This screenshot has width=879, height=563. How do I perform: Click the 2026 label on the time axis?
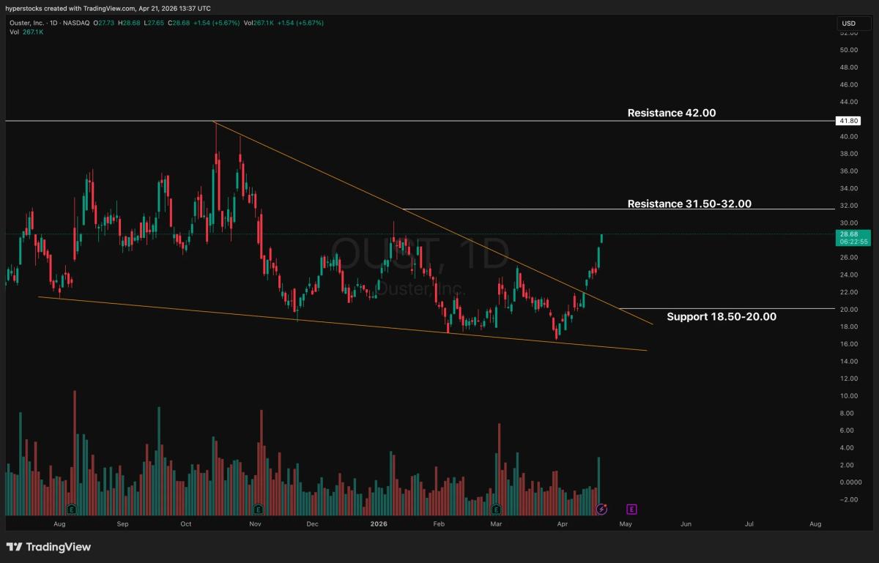[379, 524]
